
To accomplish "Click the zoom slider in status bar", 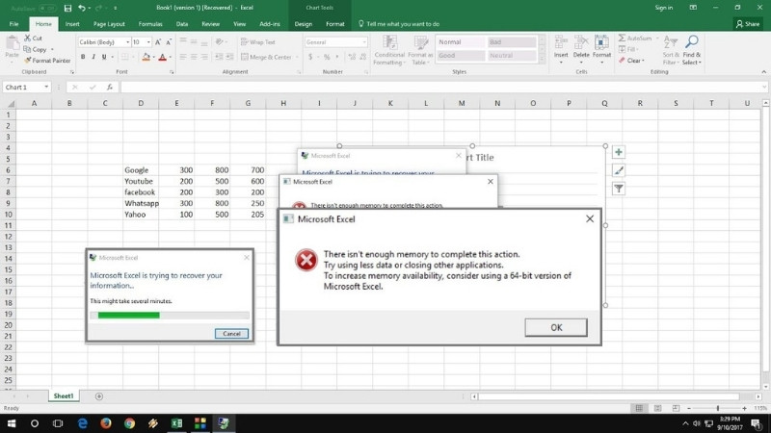I will click(x=717, y=408).
